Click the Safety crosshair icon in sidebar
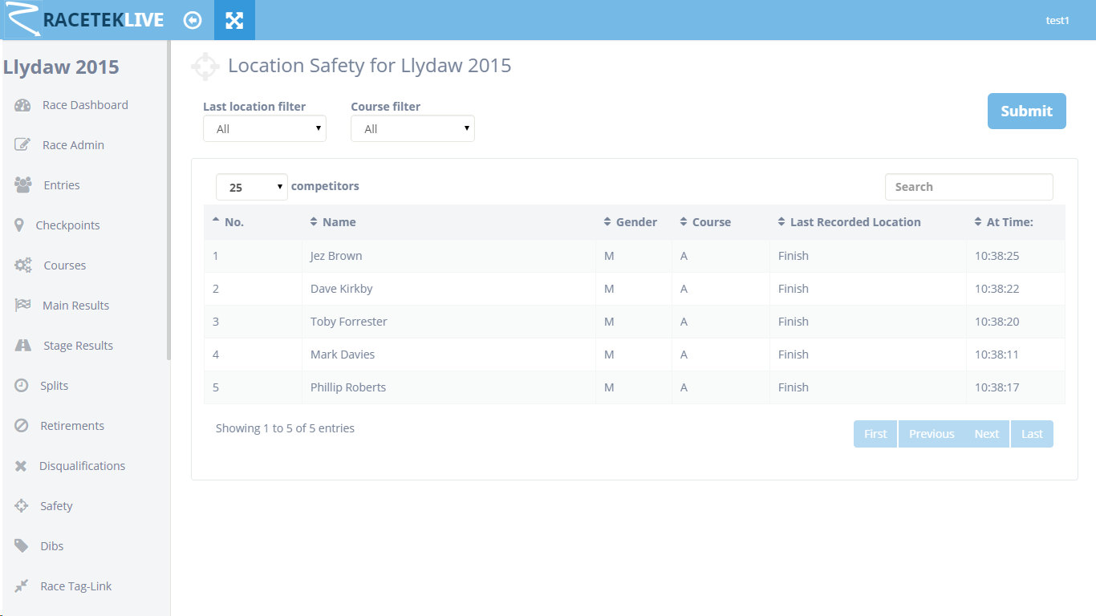1096x616 pixels. (22, 506)
